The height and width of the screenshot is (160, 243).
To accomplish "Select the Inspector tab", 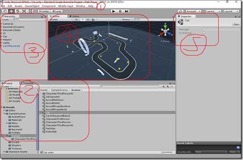I will click(x=186, y=16).
